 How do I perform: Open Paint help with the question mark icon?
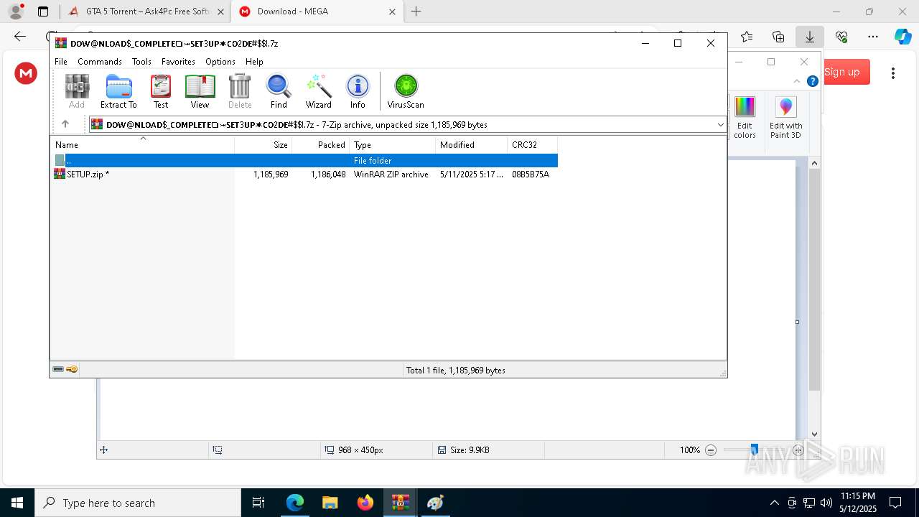(812, 81)
